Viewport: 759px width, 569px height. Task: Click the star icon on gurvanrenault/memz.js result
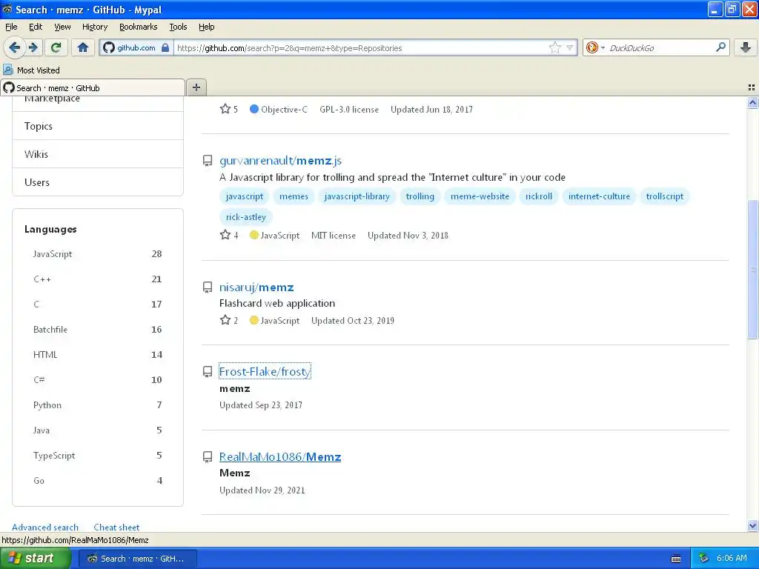pos(225,235)
